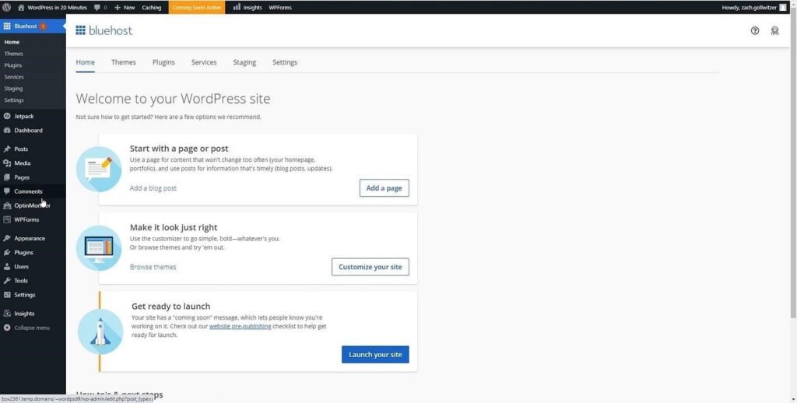Image resolution: width=797 pixels, height=403 pixels.
Task: Open Plugins submenu under Bluehost sidebar
Action: pos(13,65)
